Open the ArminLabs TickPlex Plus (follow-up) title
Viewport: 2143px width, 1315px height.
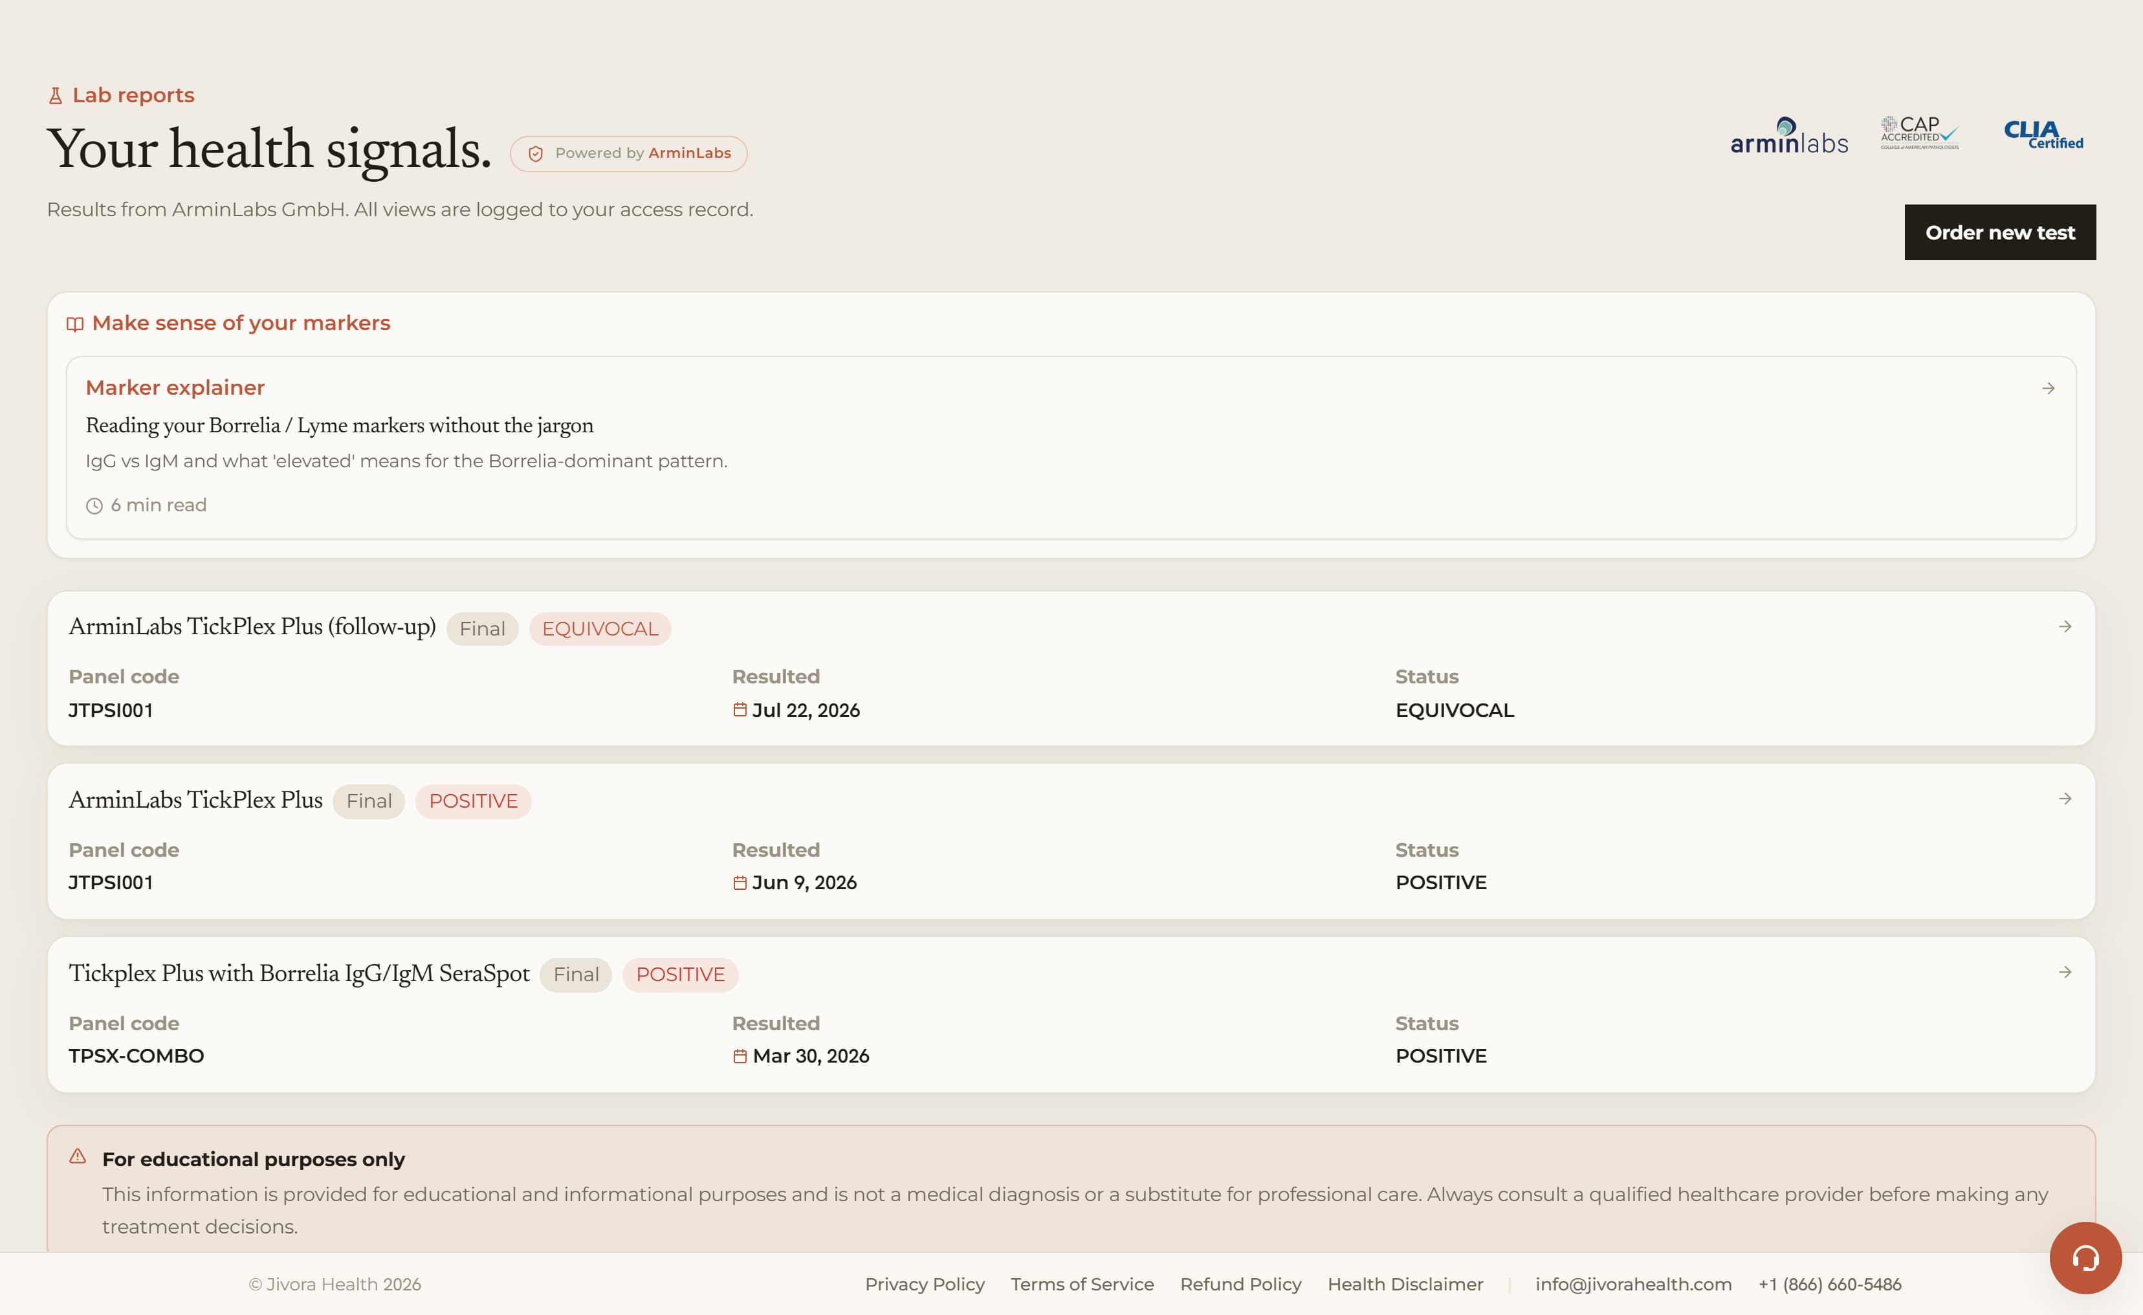click(x=252, y=627)
